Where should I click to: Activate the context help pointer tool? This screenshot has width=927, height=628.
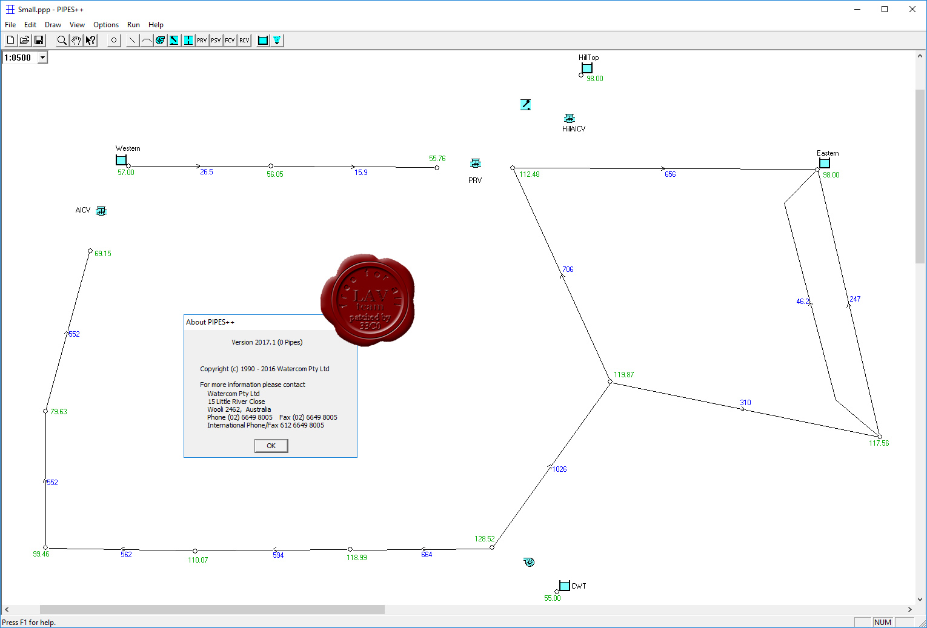pyautogui.click(x=90, y=41)
